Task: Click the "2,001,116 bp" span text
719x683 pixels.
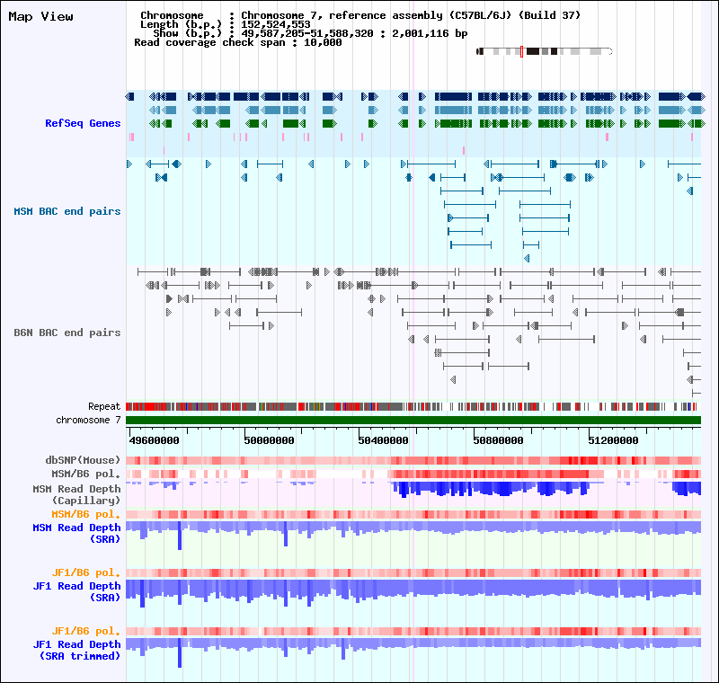Action: 430,33
